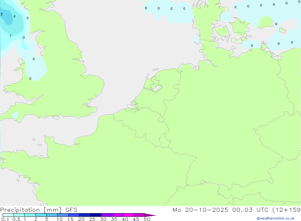301x221 pixels.
Task: Click the '(12+159' forecast offset text
Action: point(287,210)
